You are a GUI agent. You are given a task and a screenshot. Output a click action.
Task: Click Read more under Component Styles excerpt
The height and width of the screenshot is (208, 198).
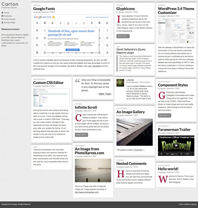pyautogui.click(x=165, y=115)
